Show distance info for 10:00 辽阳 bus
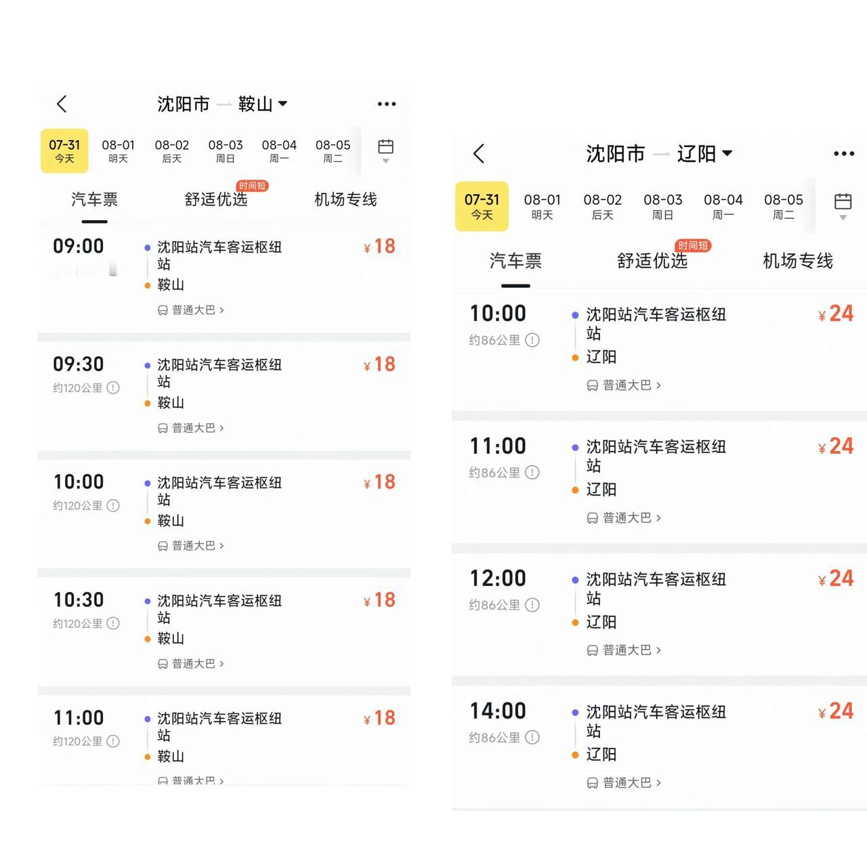The image size is (867, 867). click(532, 340)
